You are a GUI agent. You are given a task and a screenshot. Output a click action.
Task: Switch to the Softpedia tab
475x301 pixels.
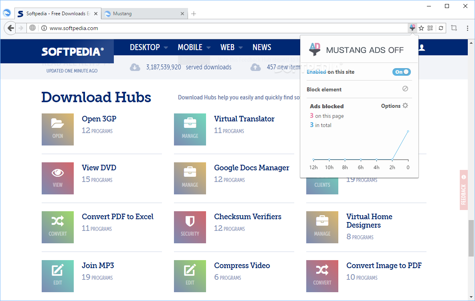click(x=58, y=14)
